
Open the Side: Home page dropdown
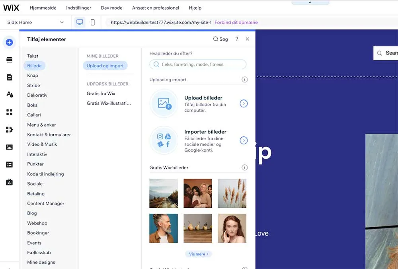(35, 22)
